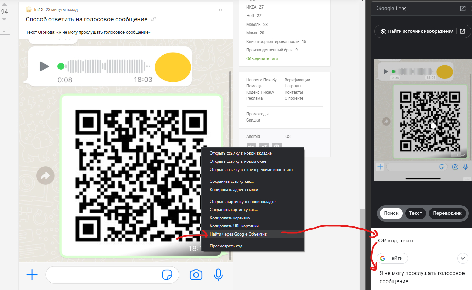This screenshot has width=472, height=290.
Task: Open the Int12 author profile link
Action: point(39,10)
